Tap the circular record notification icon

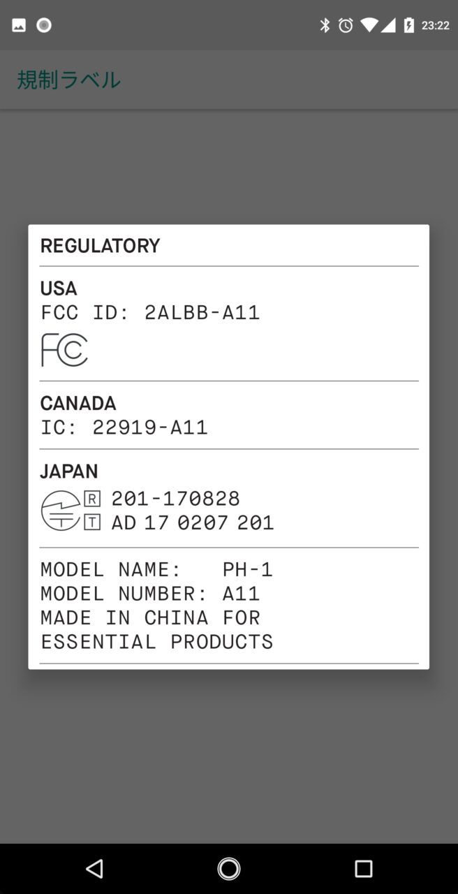point(44,26)
